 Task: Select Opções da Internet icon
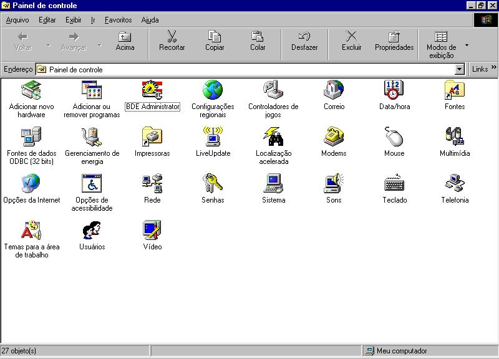(31, 183)
